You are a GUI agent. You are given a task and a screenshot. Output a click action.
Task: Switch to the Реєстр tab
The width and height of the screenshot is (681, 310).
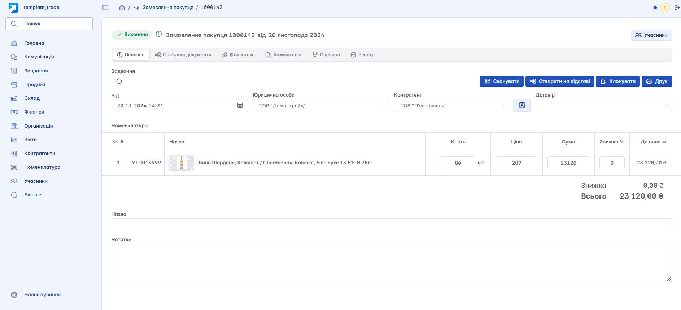point(363,55)
